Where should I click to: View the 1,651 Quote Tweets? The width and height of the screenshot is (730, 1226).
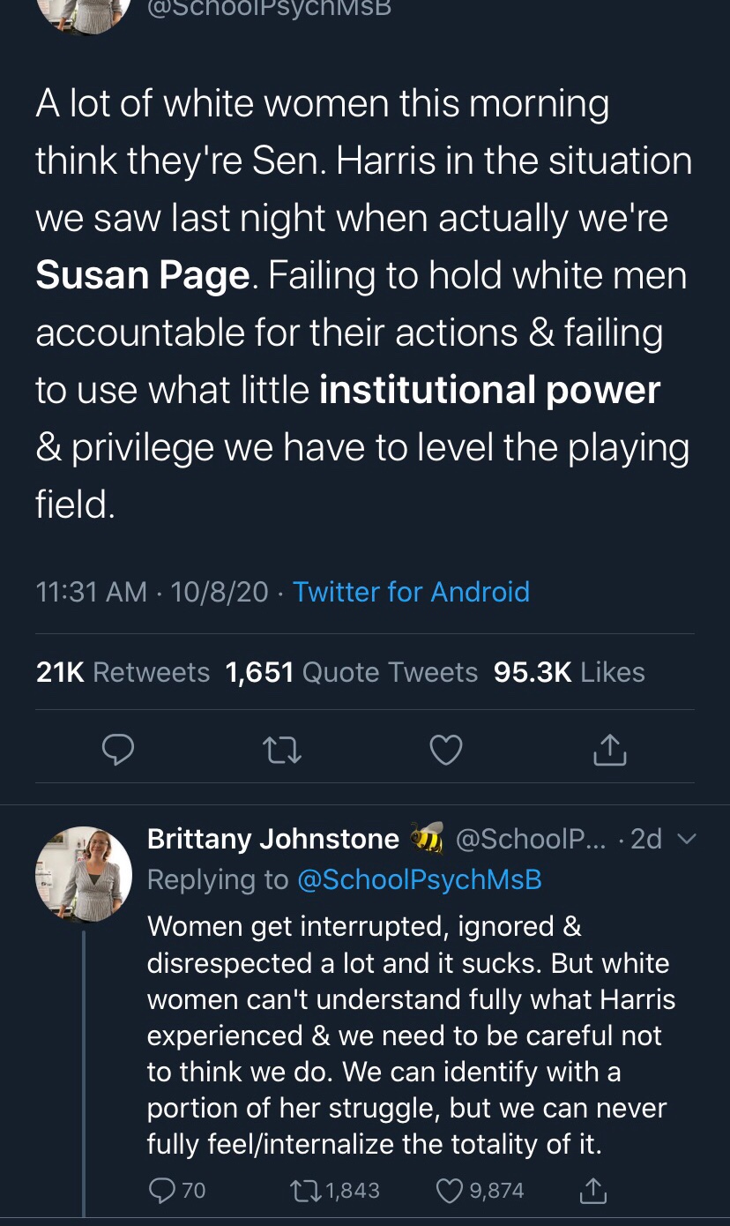click(352, 672)
